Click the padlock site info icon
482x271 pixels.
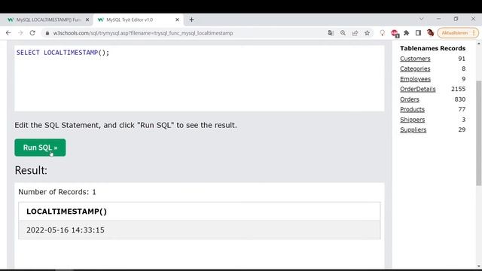click(47, 33)
